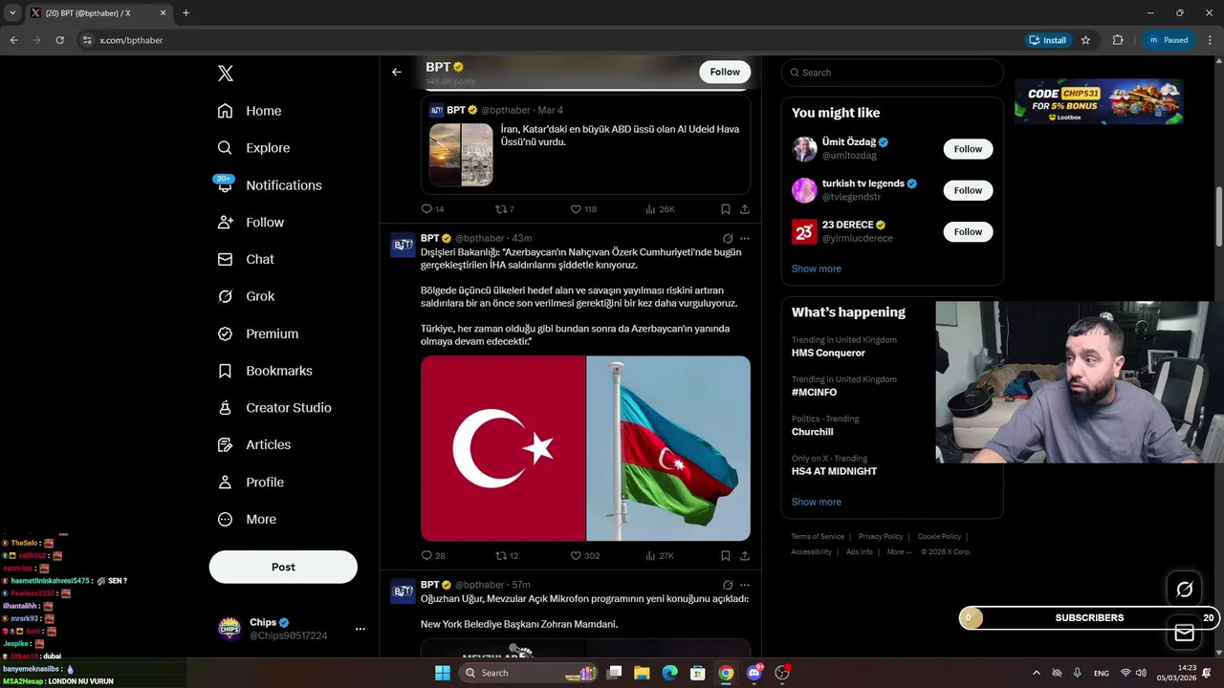1224x688 pixels.
Task: Follow Ümit Özdağ
Action: coord(968,149)
